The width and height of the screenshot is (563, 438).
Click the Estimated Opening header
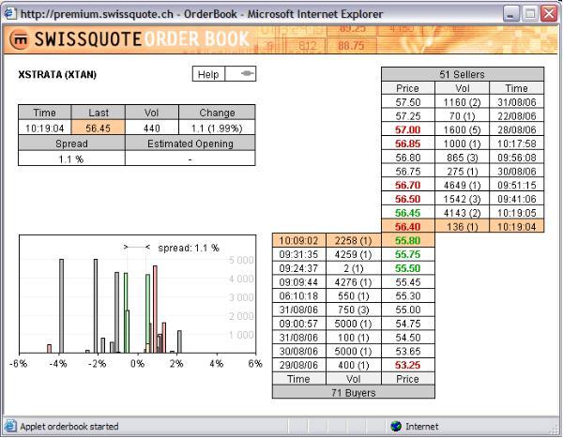pyautogui.click(x=190, y=143)
